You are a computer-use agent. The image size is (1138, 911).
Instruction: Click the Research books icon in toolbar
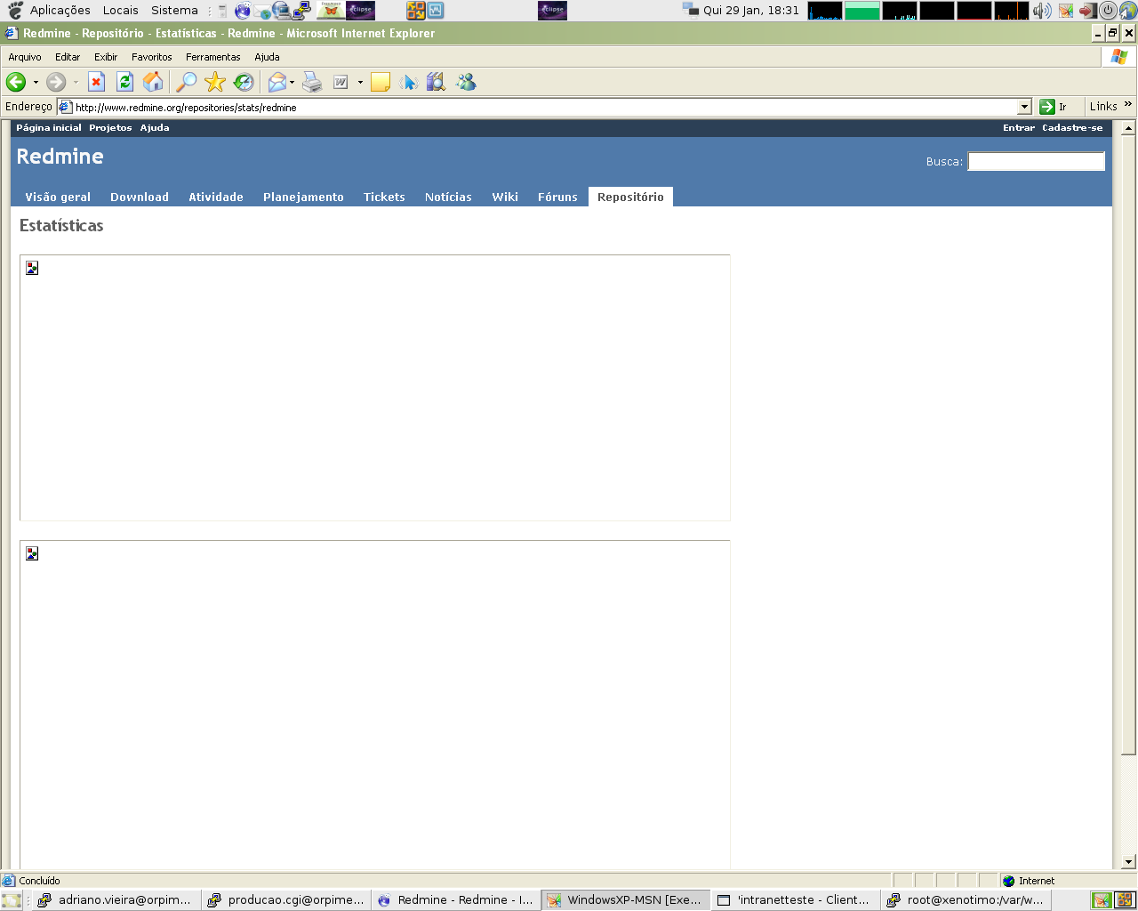[436, 82]
